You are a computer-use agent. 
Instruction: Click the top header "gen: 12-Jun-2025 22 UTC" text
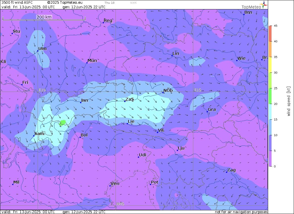(x=84, y=7)
